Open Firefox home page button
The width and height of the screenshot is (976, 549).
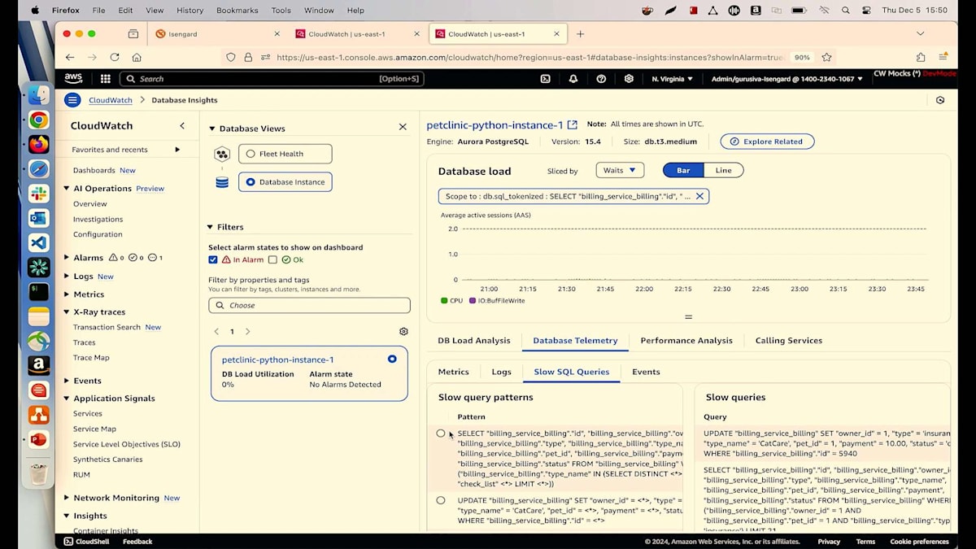pyautogui.click(x=137, y=57)
